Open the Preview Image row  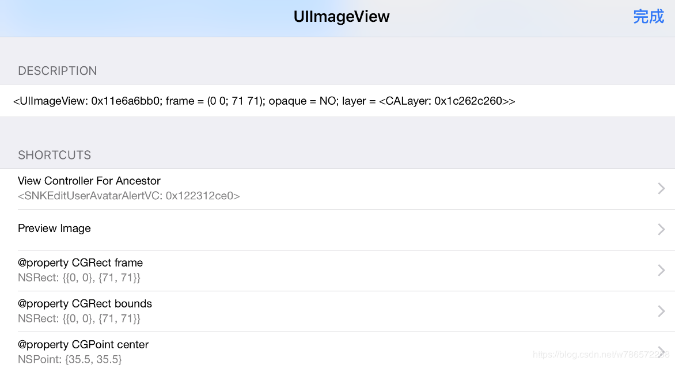click(337, 229)
